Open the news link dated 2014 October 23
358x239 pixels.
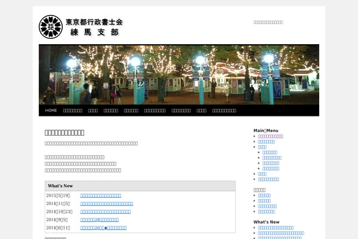tap(106, 212)
